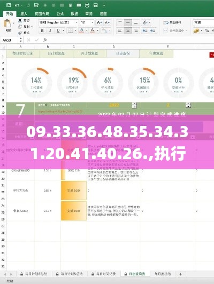Click the Fill Color bucket icon

click(x=82, y=30)
